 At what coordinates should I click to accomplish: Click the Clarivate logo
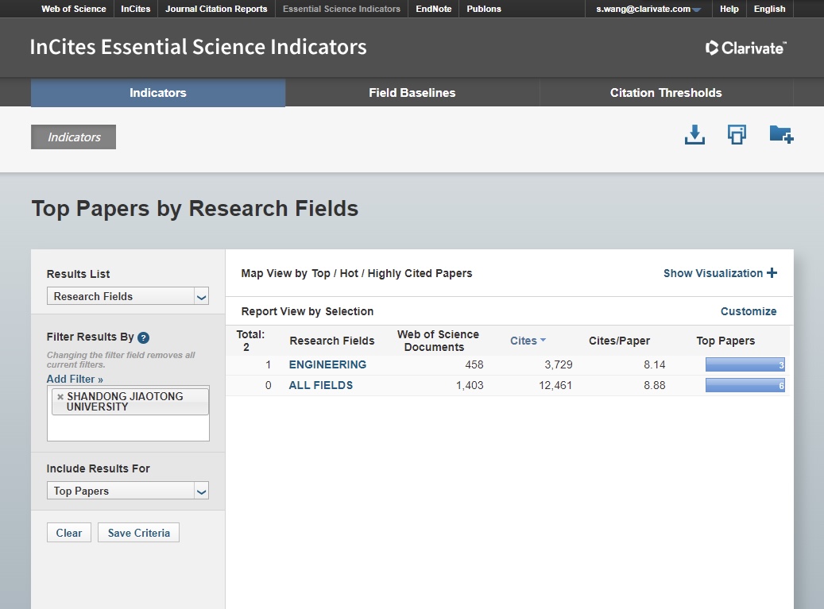click(x=745, y=48)
